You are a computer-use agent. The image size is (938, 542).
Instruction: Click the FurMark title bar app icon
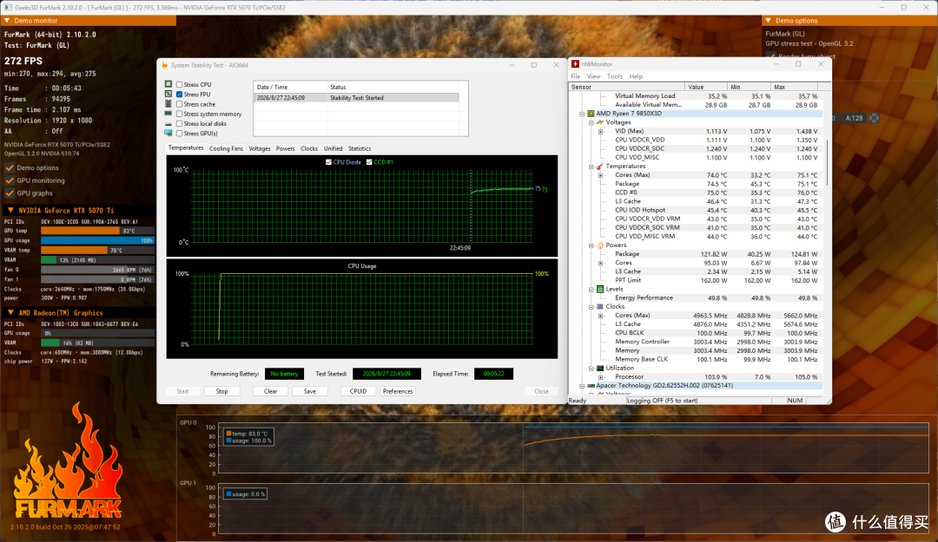point(8,7)
